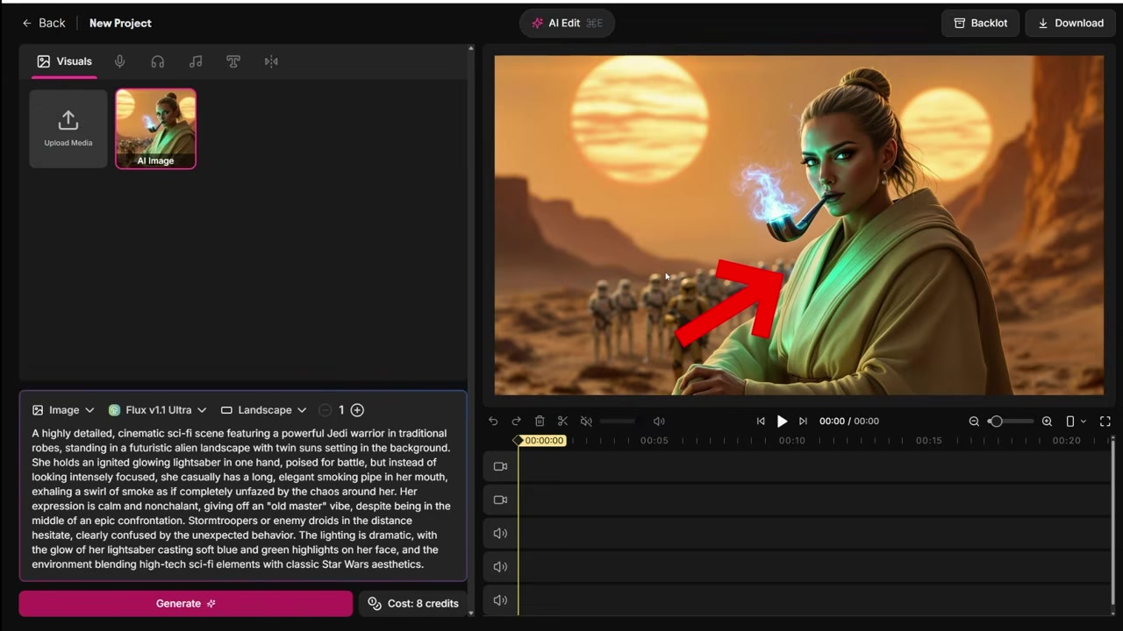
Task: Play the preview
Action: pyautogui.click(x=782, y=422)
